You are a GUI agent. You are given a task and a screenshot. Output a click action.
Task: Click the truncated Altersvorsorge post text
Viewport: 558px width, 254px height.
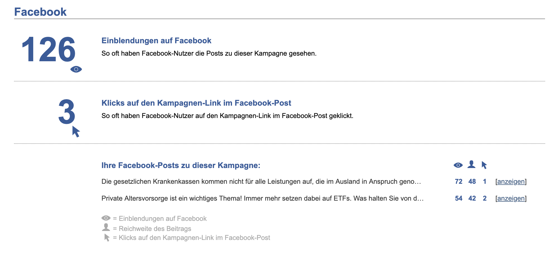(262, 198)
